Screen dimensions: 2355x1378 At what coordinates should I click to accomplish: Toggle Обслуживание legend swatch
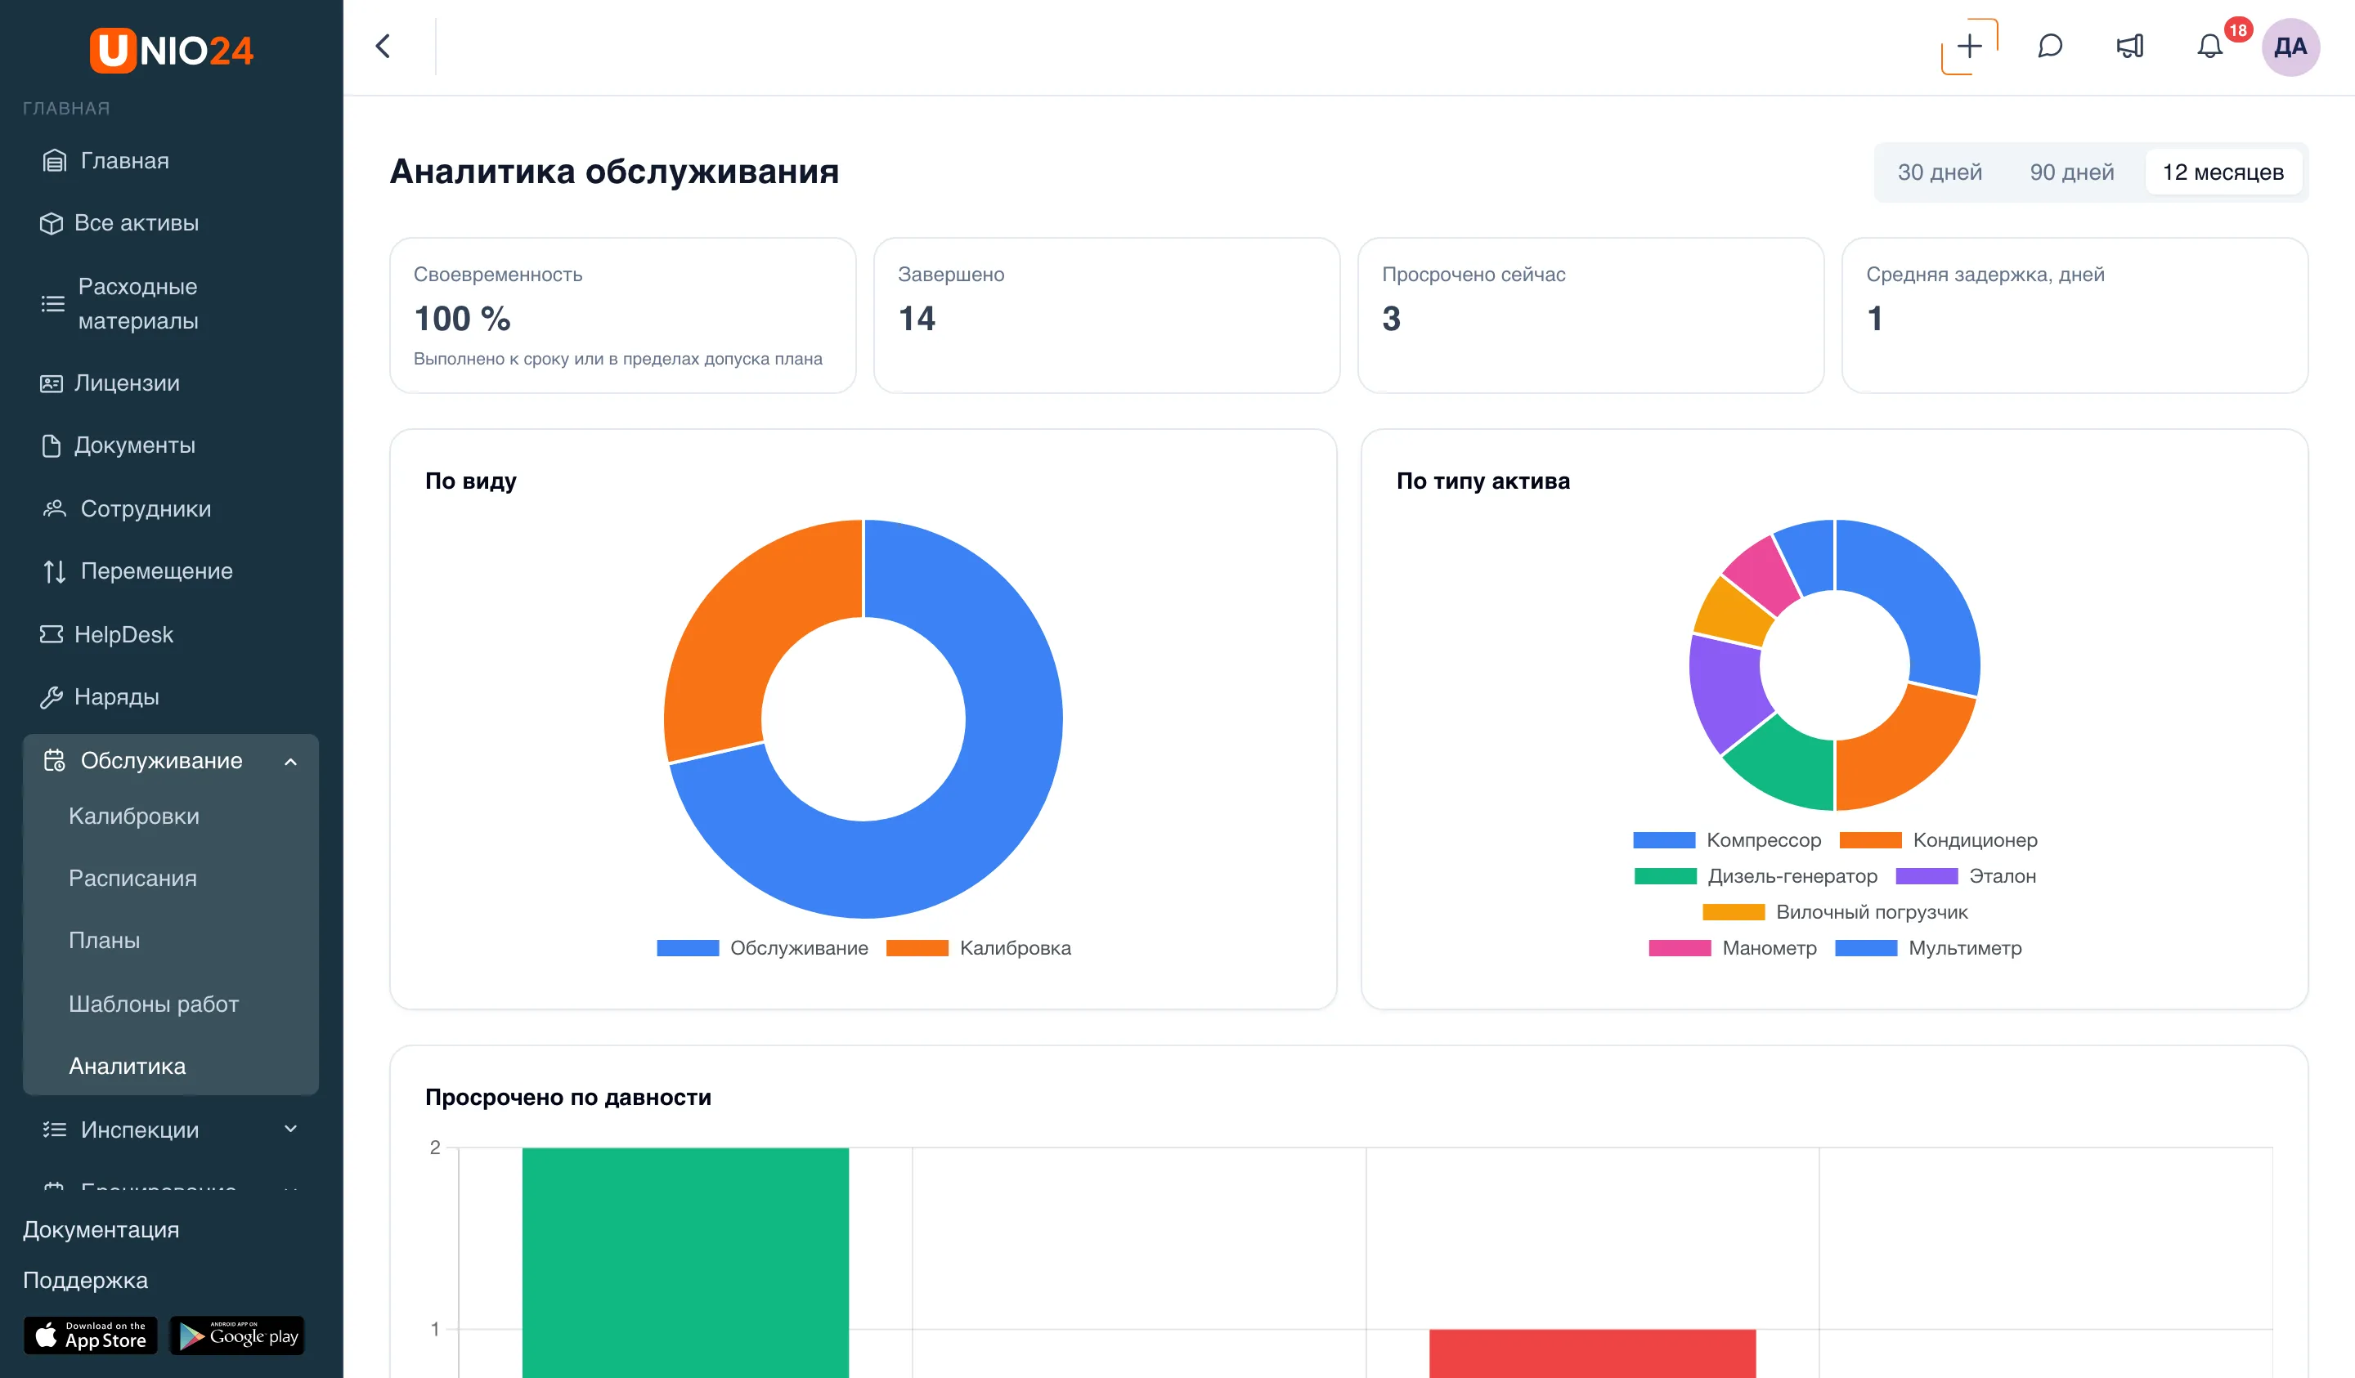tap(688, 948)
